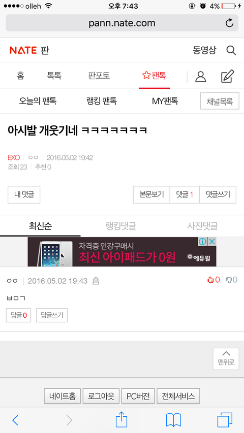Image resolution: width=244 pixels, height=433 pixels.
Task: Open the ad info icon
Action: tap(202, 242)
